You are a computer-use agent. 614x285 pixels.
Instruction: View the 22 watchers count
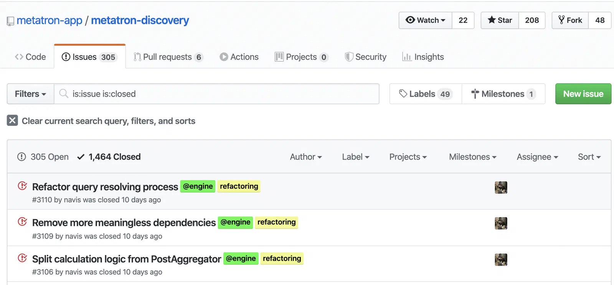point(463,20)
